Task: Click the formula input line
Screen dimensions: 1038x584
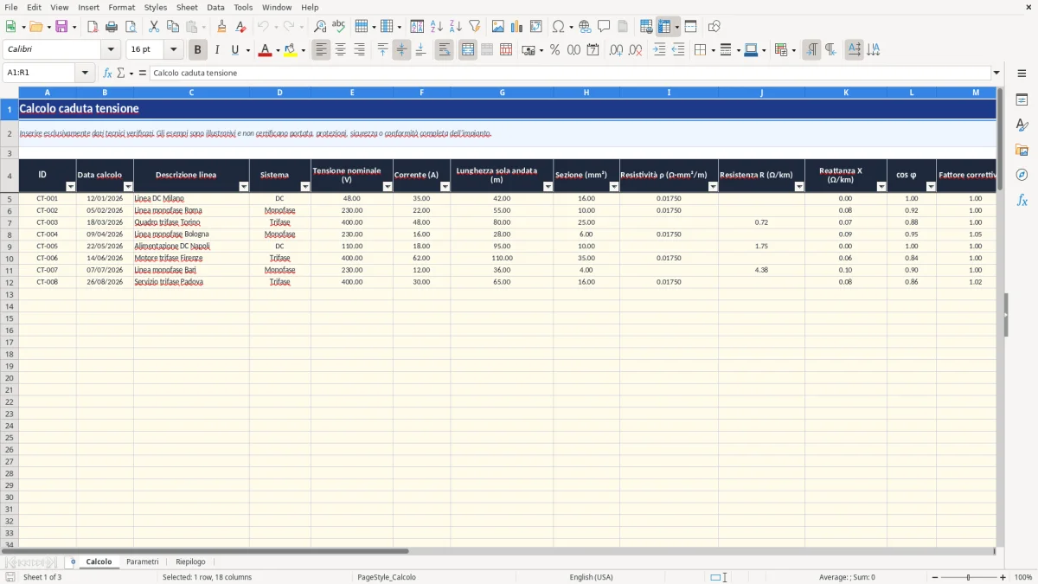Action: [569, 73]
